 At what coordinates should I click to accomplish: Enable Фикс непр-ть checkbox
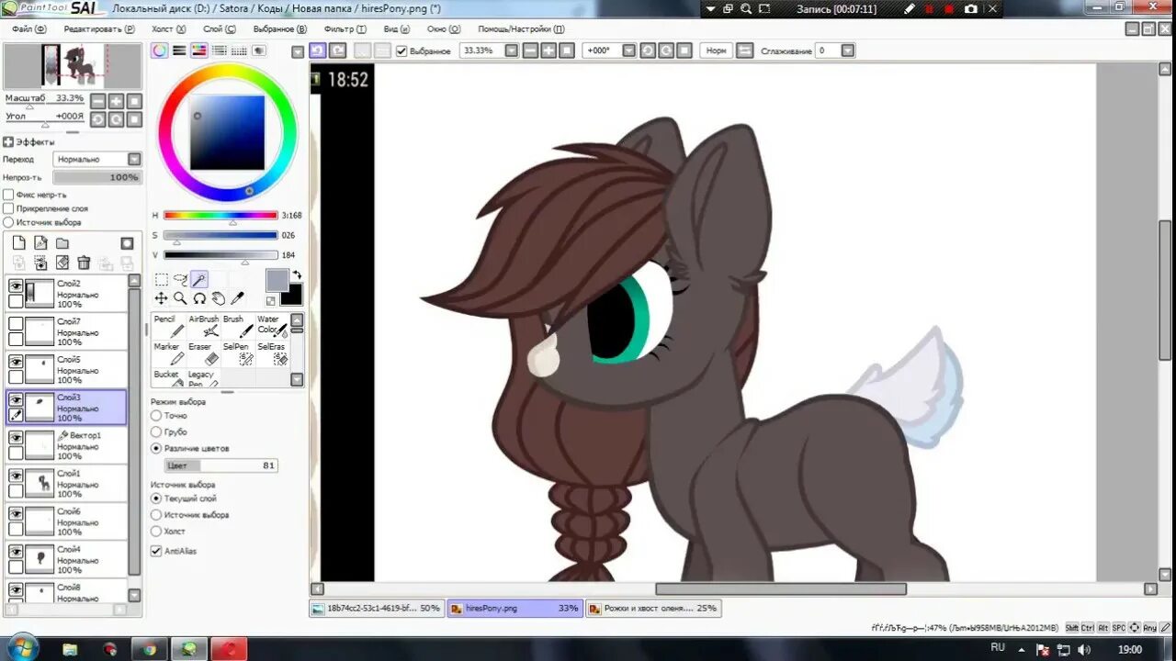click(8, 195)
